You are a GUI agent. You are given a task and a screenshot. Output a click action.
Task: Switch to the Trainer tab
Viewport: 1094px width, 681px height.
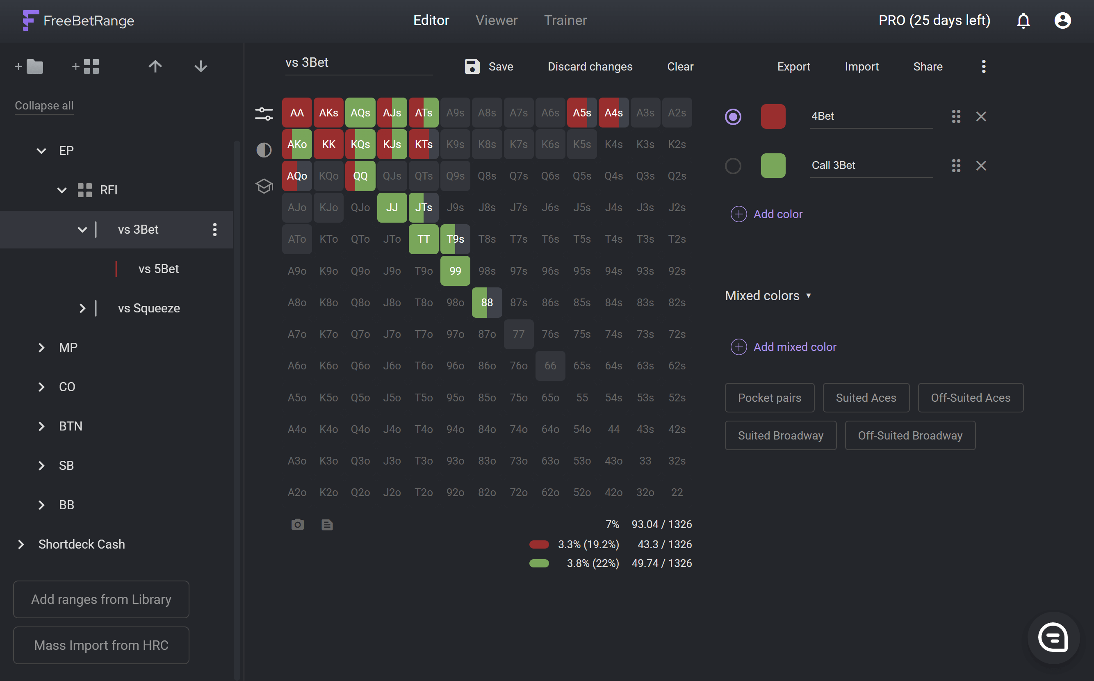point(565,21)
